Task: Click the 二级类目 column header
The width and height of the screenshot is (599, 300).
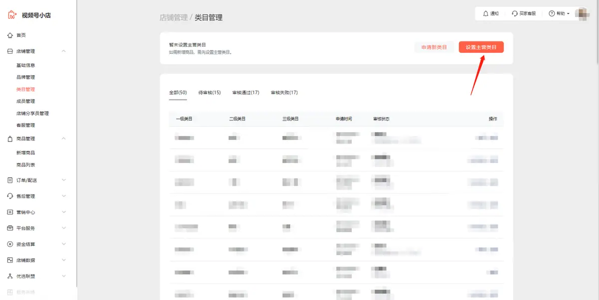Action: tap(237, 119)
